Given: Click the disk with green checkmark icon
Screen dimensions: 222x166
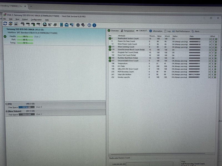Looking at the screenshot, I should pos(33,24).
